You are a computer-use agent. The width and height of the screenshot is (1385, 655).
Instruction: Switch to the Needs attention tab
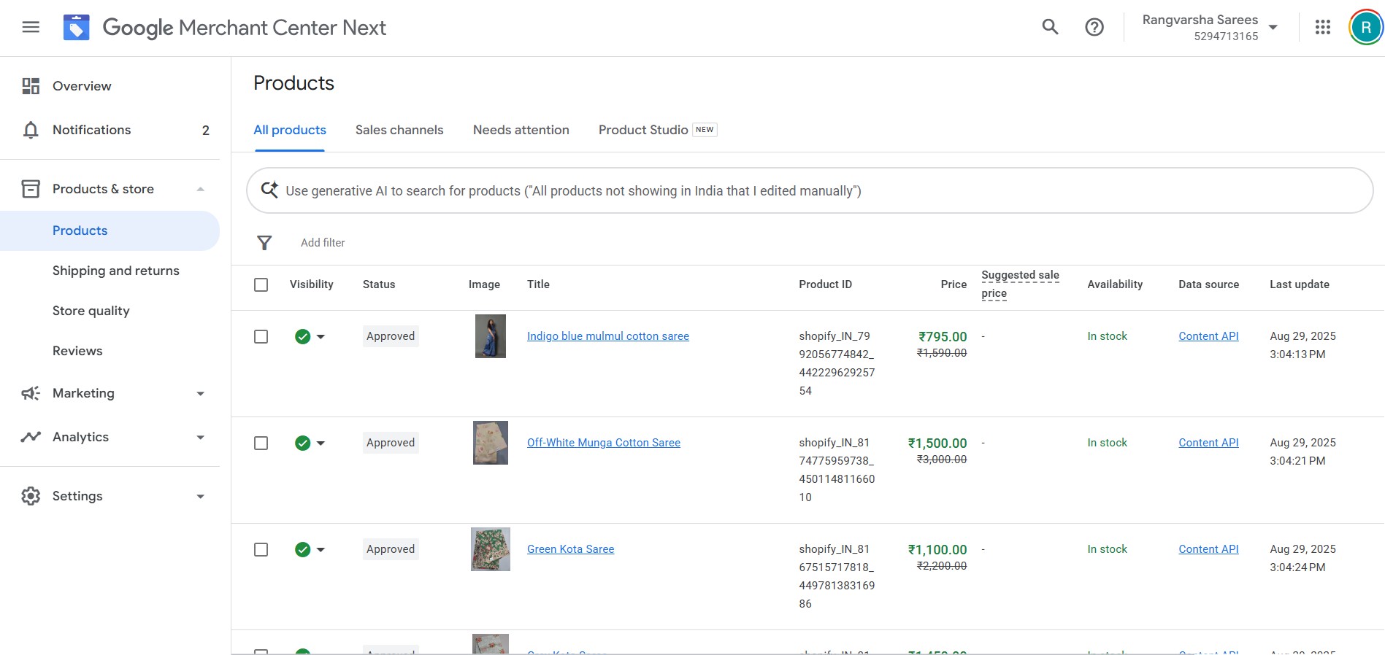click(521, 130)
